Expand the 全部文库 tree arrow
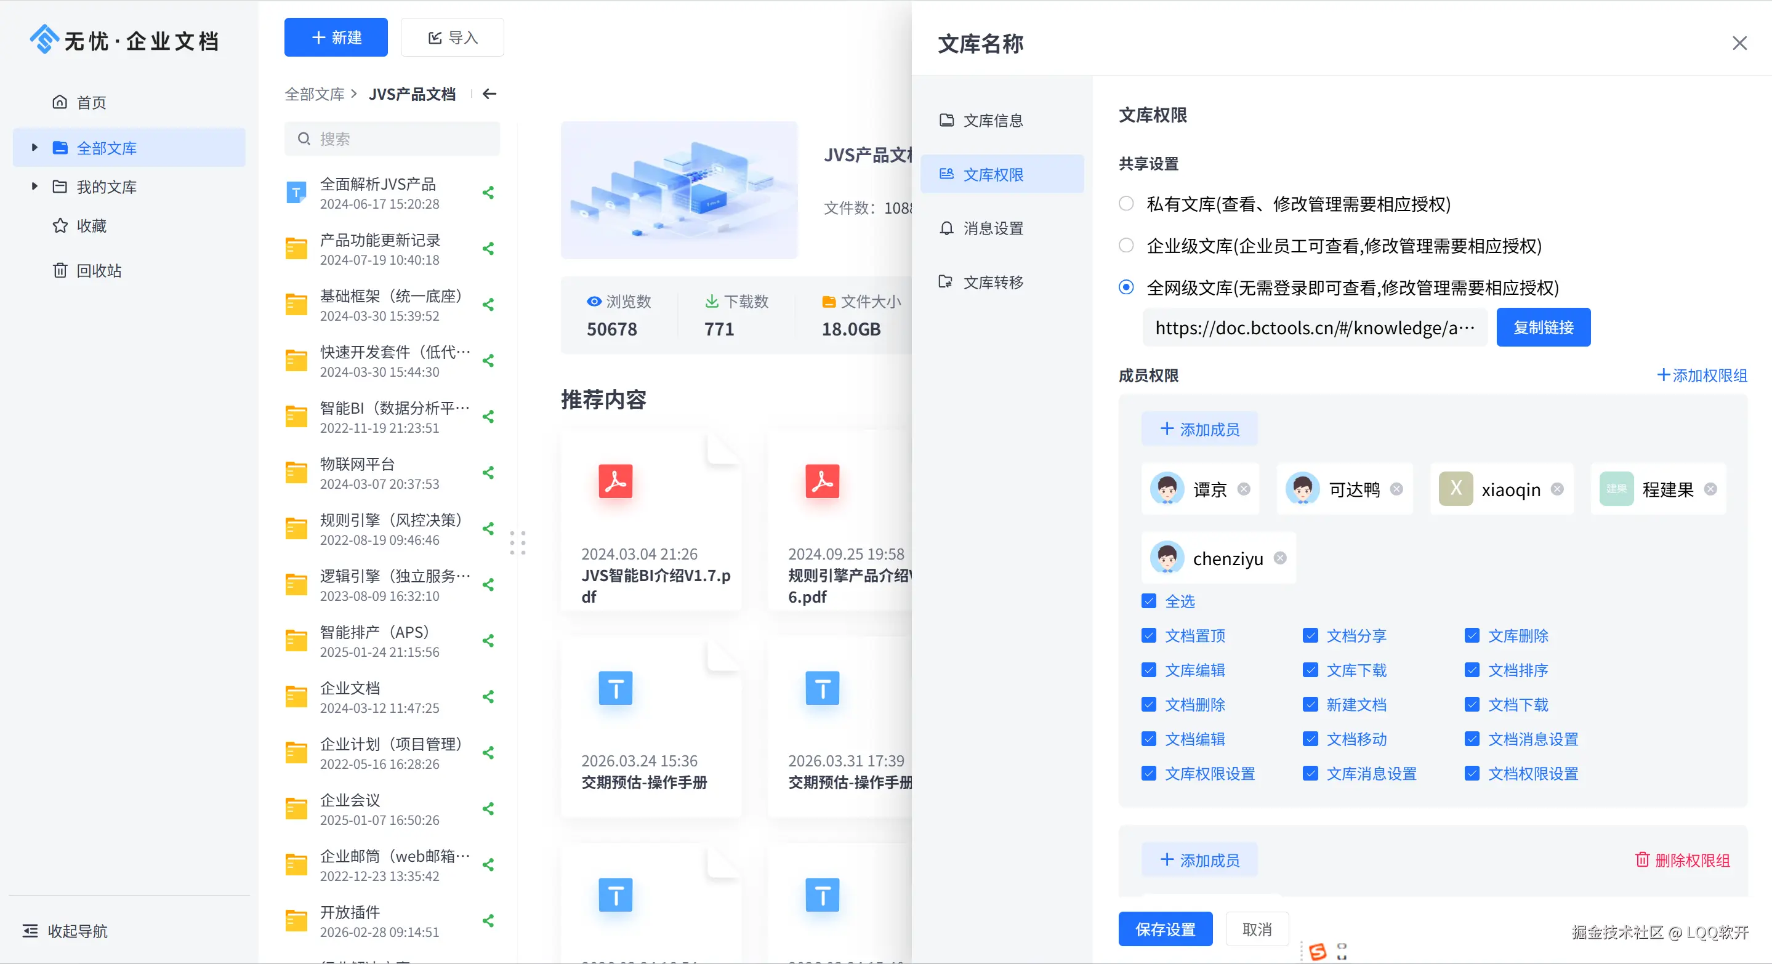1772x964 pixels. (34, 147)
